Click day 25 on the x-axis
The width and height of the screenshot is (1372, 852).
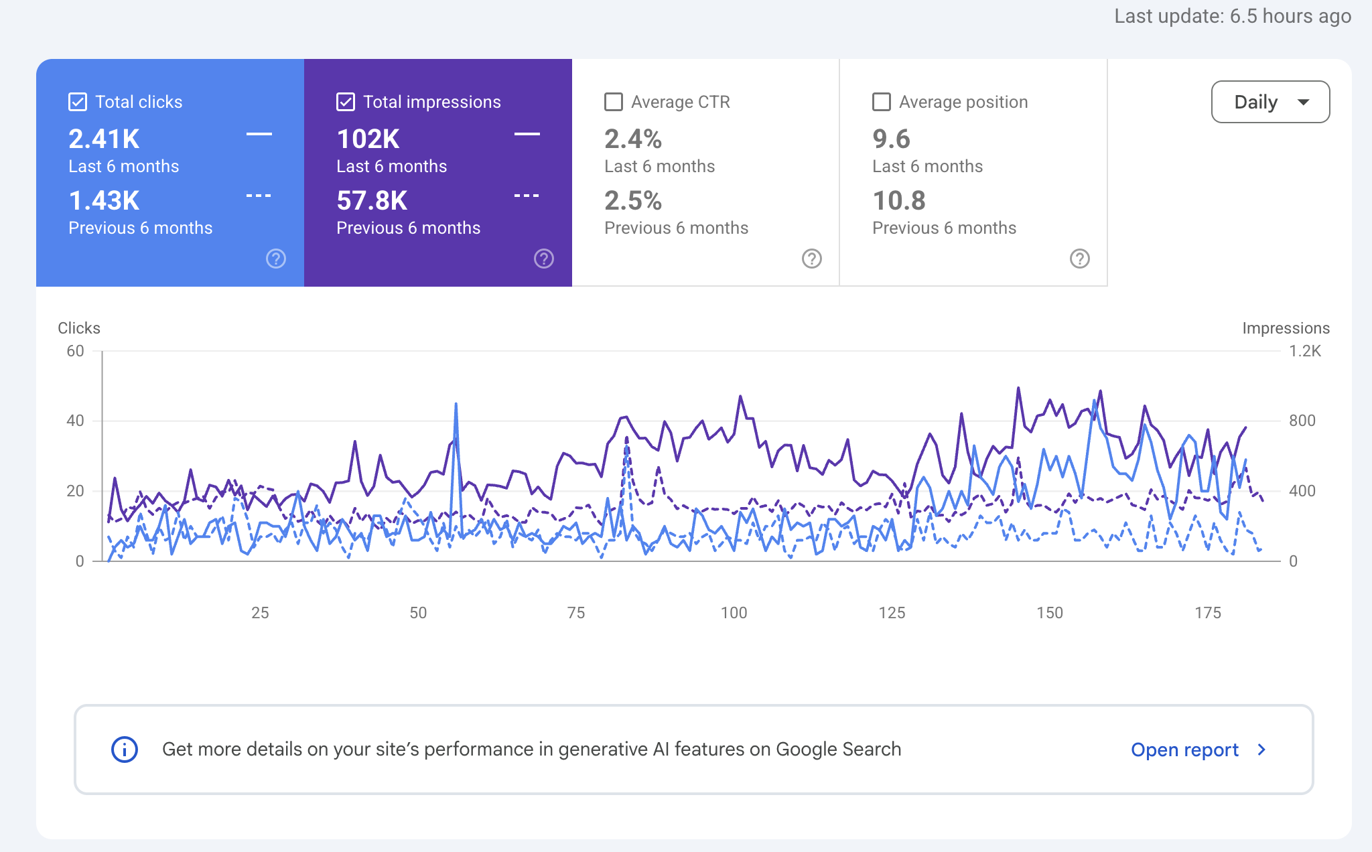pyautogui.click(x=260, y=613)
